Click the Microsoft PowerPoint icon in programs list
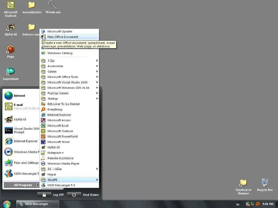278x208 pixels. 43,136
